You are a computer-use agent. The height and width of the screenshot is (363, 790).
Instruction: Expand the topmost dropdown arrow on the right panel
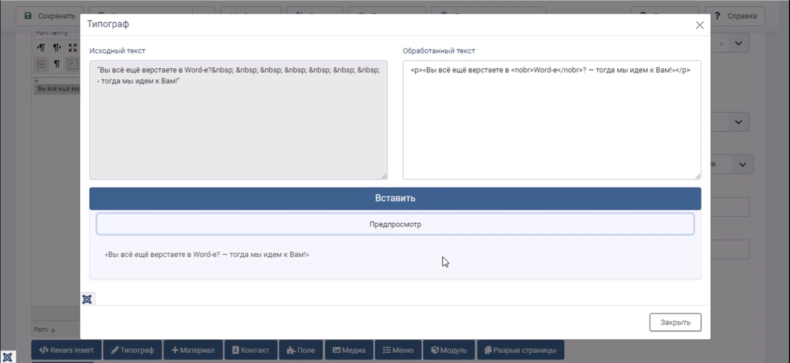(738, 43)
